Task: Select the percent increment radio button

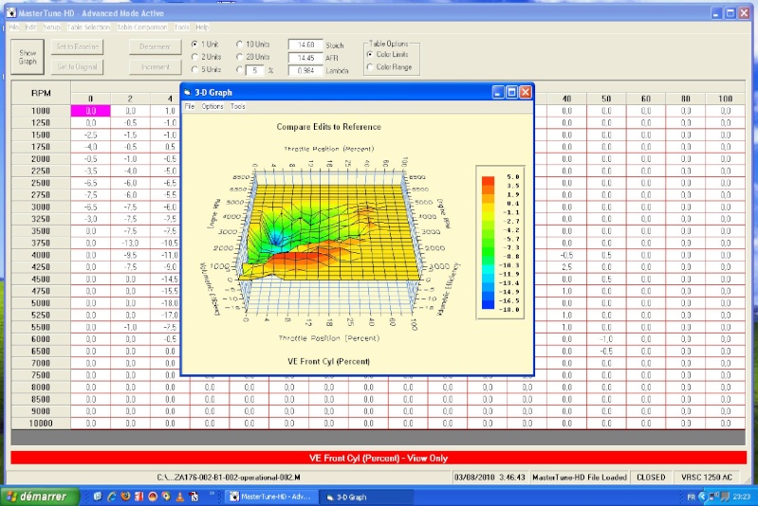Action: pyautogui.click(x=239, y=69)
